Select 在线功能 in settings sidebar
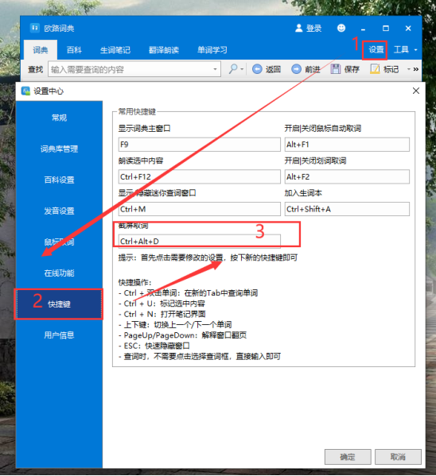This screenshot has height=476, width=436. click(x=59, y=273)
